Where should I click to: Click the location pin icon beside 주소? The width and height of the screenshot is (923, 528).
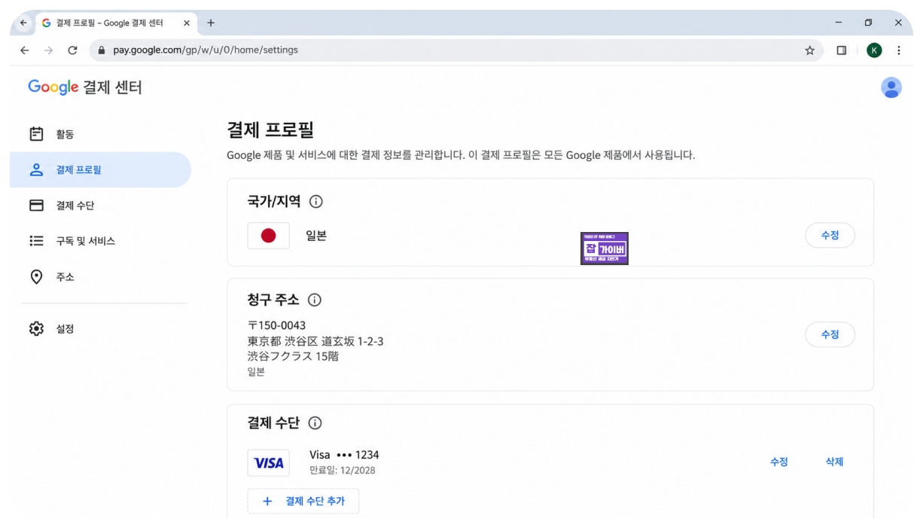click(x=36, y=276)
